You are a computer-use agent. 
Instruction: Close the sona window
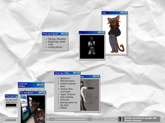point(127,13)
